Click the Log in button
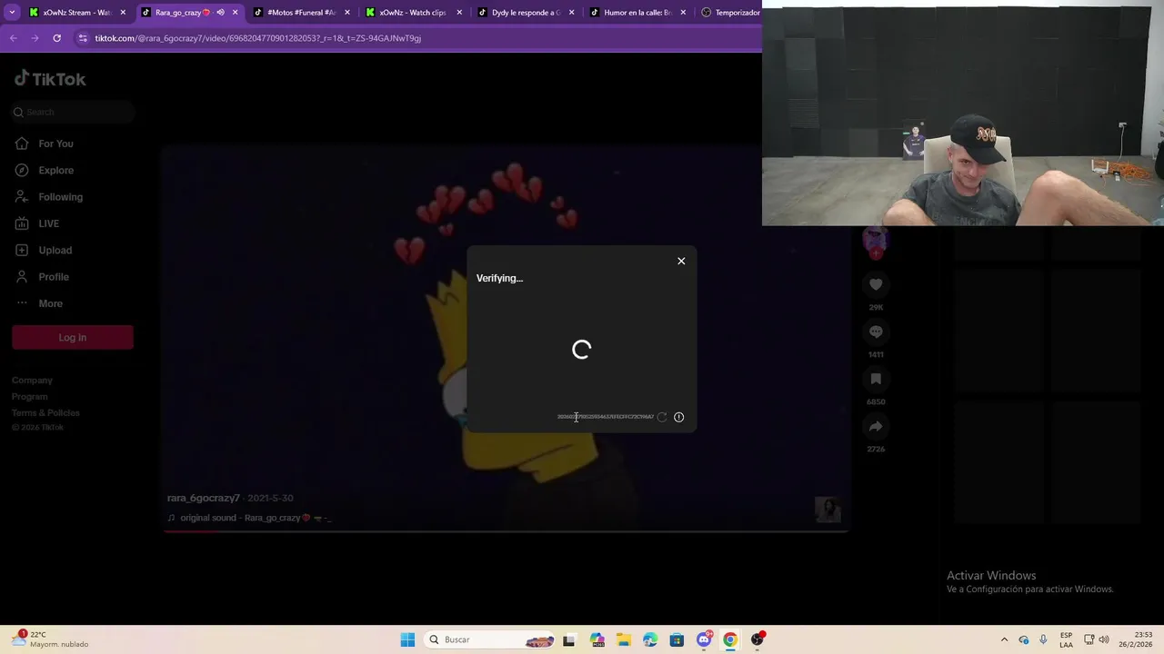1164x654 pixels. (x=73, y=337)
